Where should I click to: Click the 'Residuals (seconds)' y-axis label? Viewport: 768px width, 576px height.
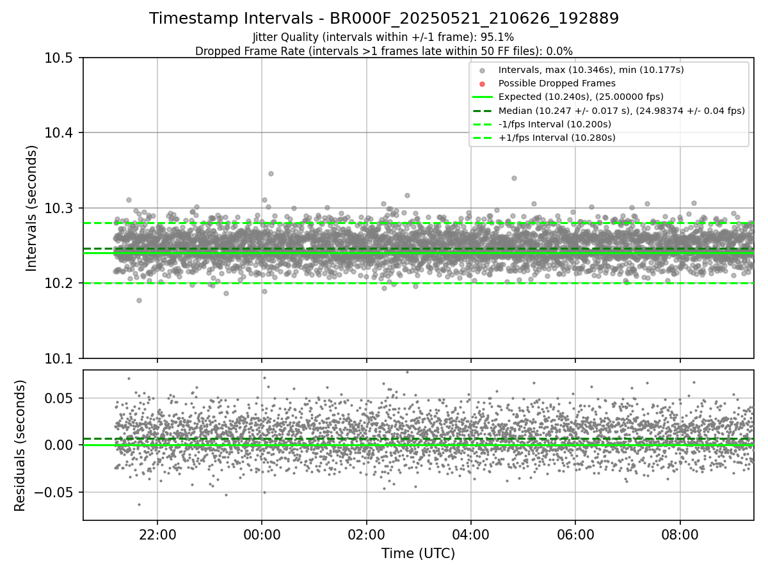[20, 445]
